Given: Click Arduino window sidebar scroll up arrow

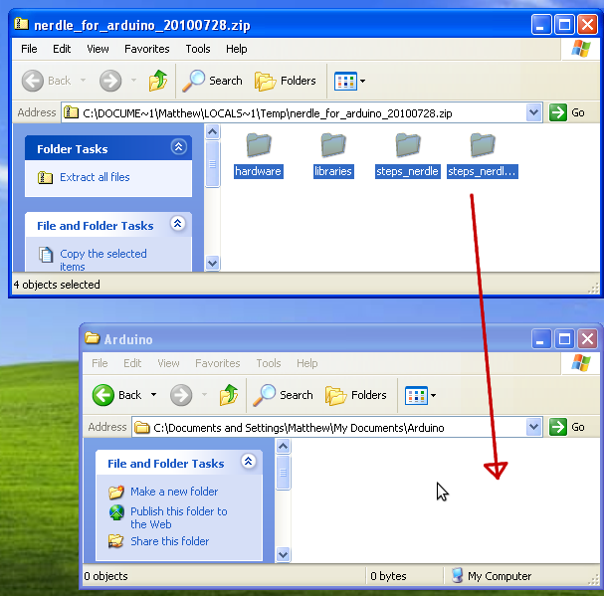Looking at the screenshot, I should tap(284, 447).
